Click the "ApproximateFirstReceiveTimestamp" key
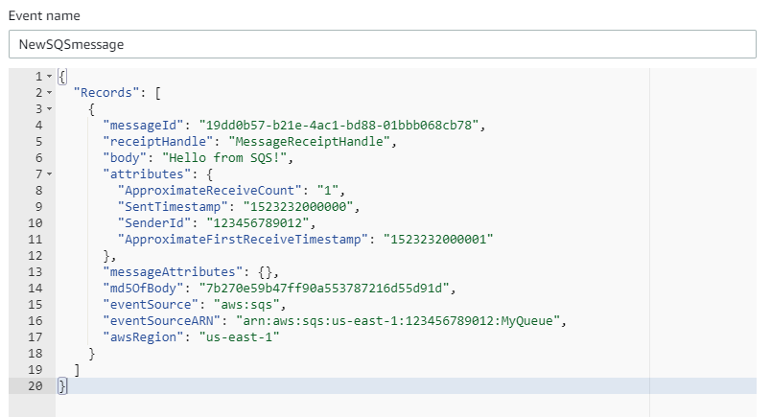Screen dimensions: 771x417 [x=243, y=239]
